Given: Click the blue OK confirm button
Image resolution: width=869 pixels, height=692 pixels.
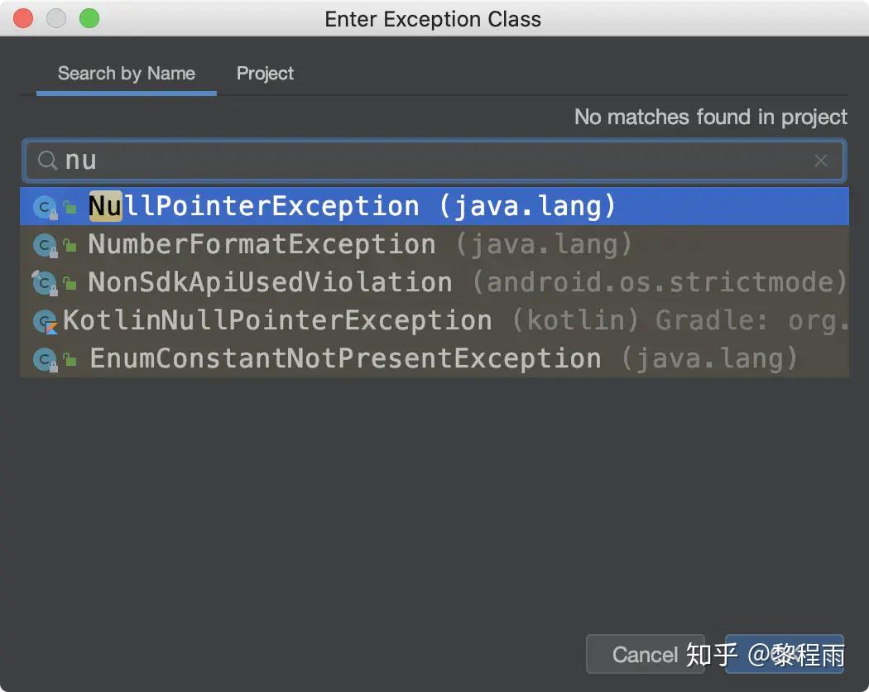Looking at the screenshot, I should 784,655.
